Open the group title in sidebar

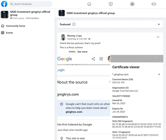coord(30,13)
